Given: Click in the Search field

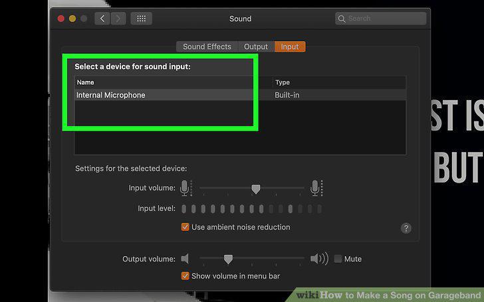Looking at the screenshot, I should [380, 19].
